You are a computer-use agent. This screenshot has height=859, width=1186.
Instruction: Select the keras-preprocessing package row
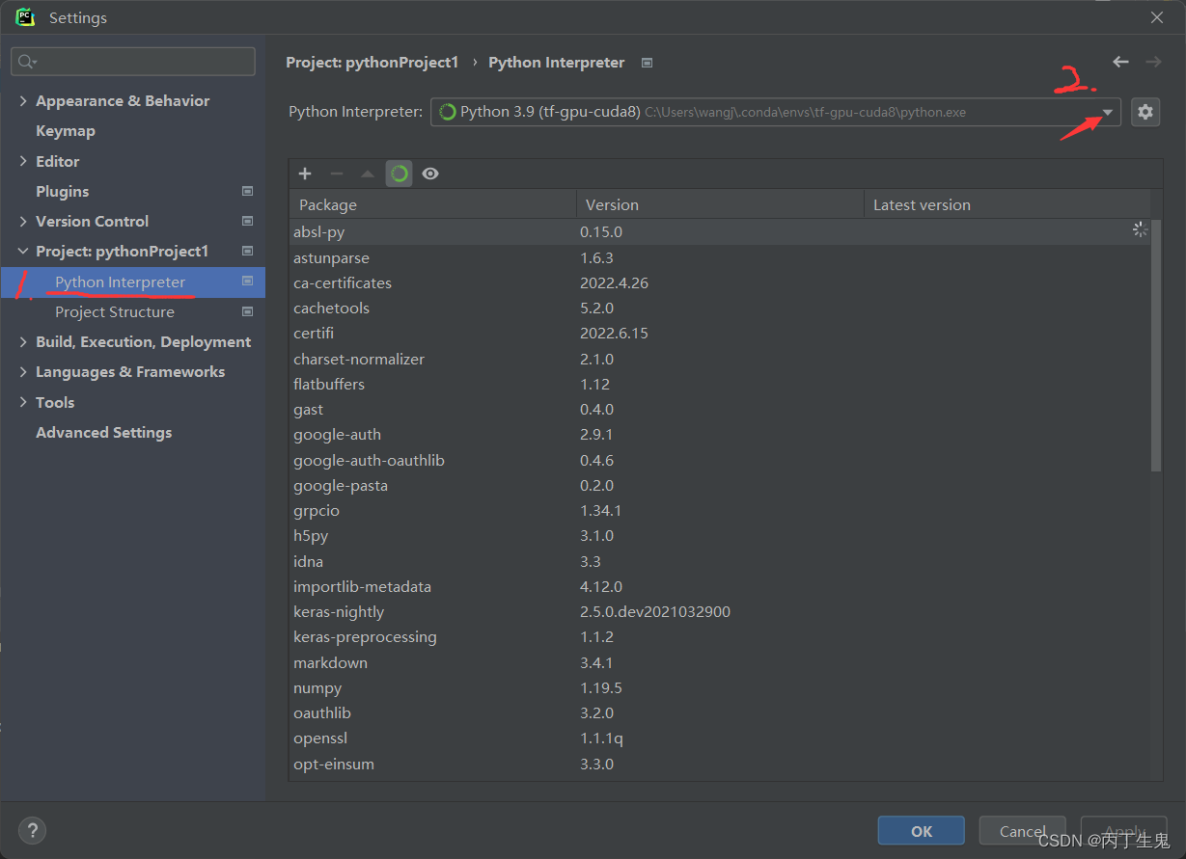tap(720, 636)
